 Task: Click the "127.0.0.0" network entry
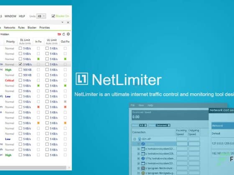click(223, 143)
